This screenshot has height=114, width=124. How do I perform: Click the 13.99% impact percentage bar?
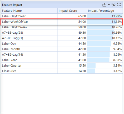(105, 16)
